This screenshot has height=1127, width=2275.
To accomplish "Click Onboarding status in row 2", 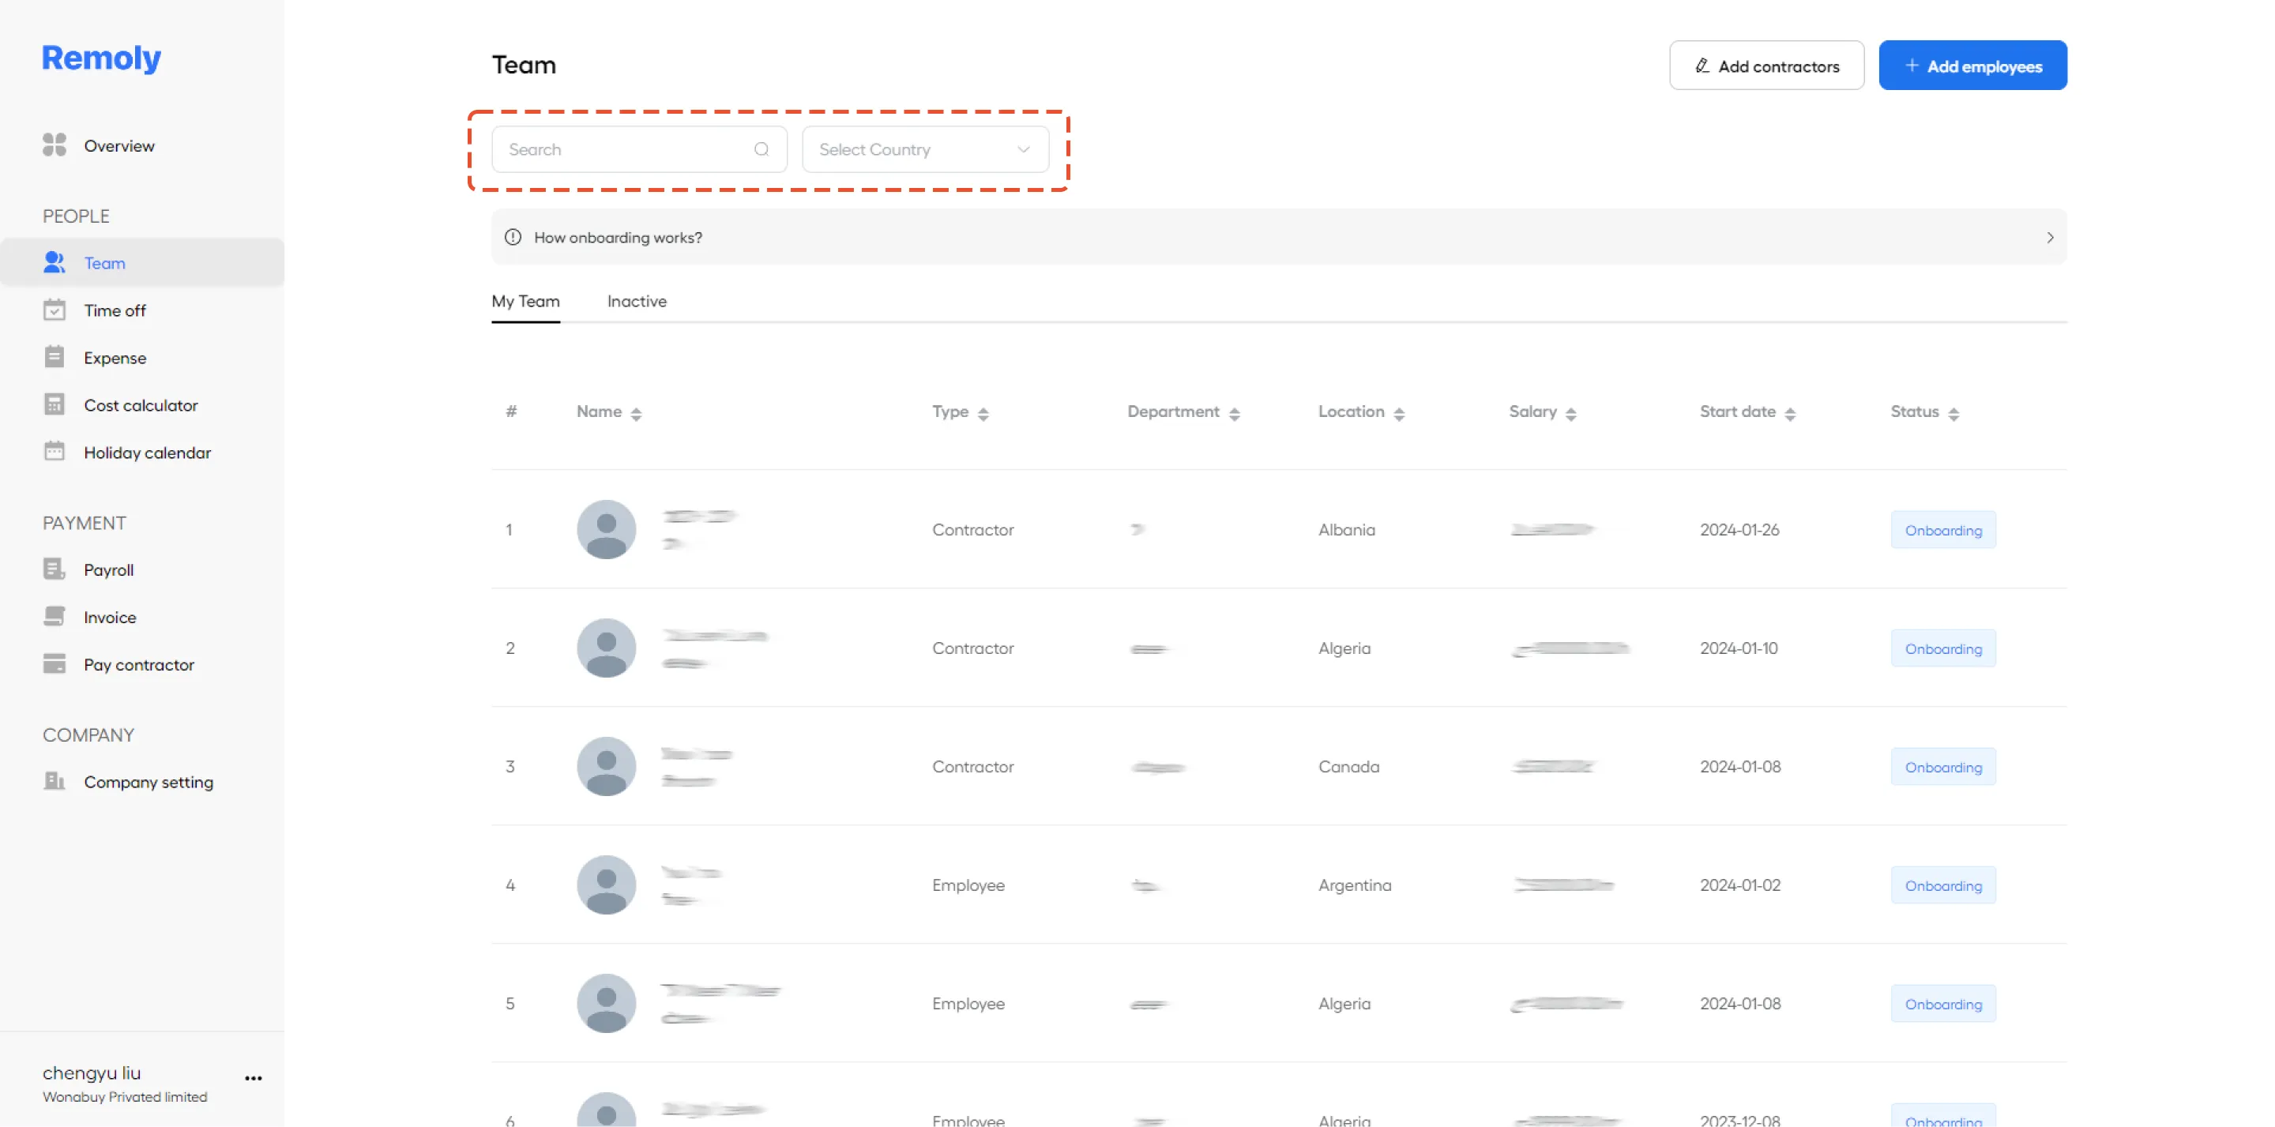I will pos(1943,648).
